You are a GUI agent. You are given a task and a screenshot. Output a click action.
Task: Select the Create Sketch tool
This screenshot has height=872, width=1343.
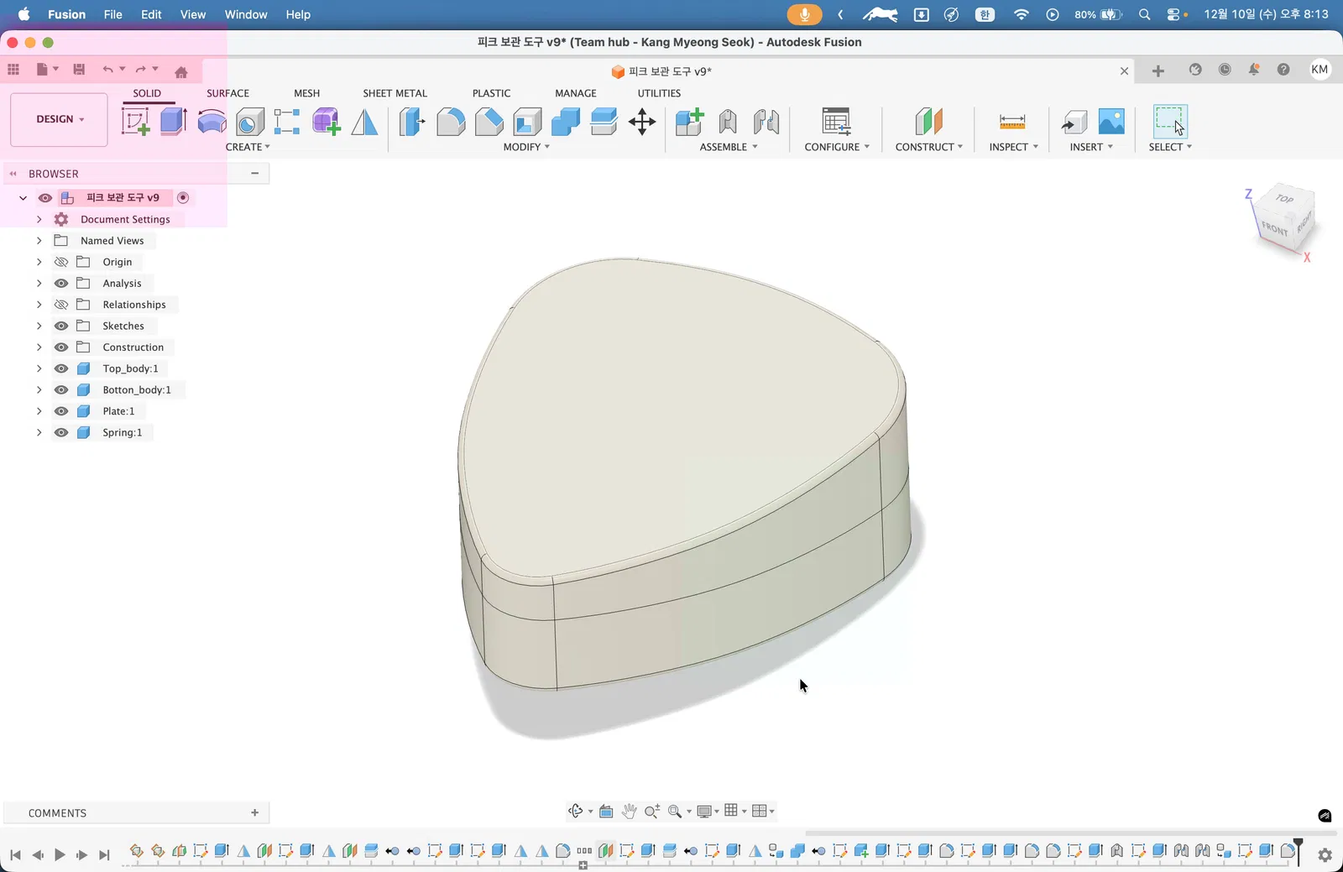click(x=135, y=122)
